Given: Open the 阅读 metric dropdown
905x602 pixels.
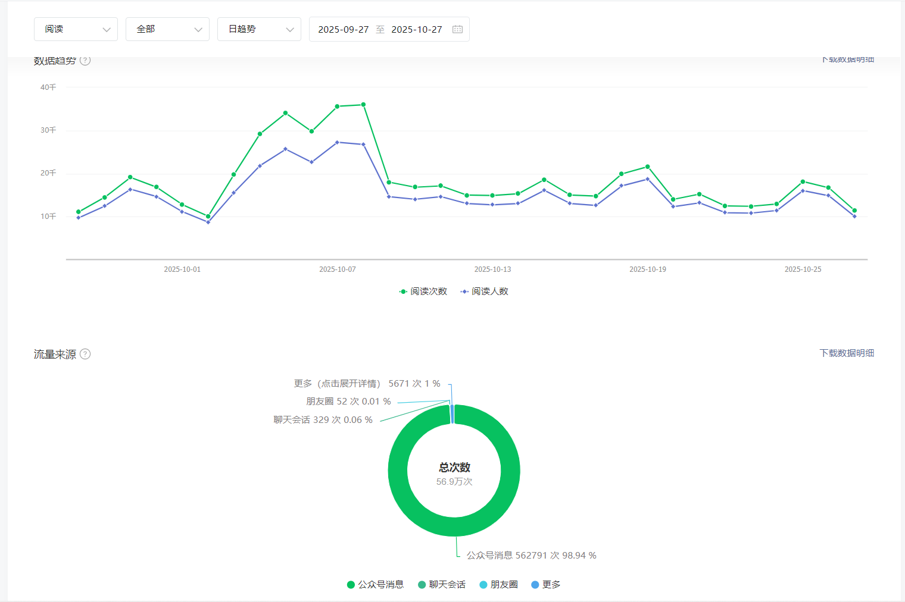Looking at the screenshot, I should point(76,29).
